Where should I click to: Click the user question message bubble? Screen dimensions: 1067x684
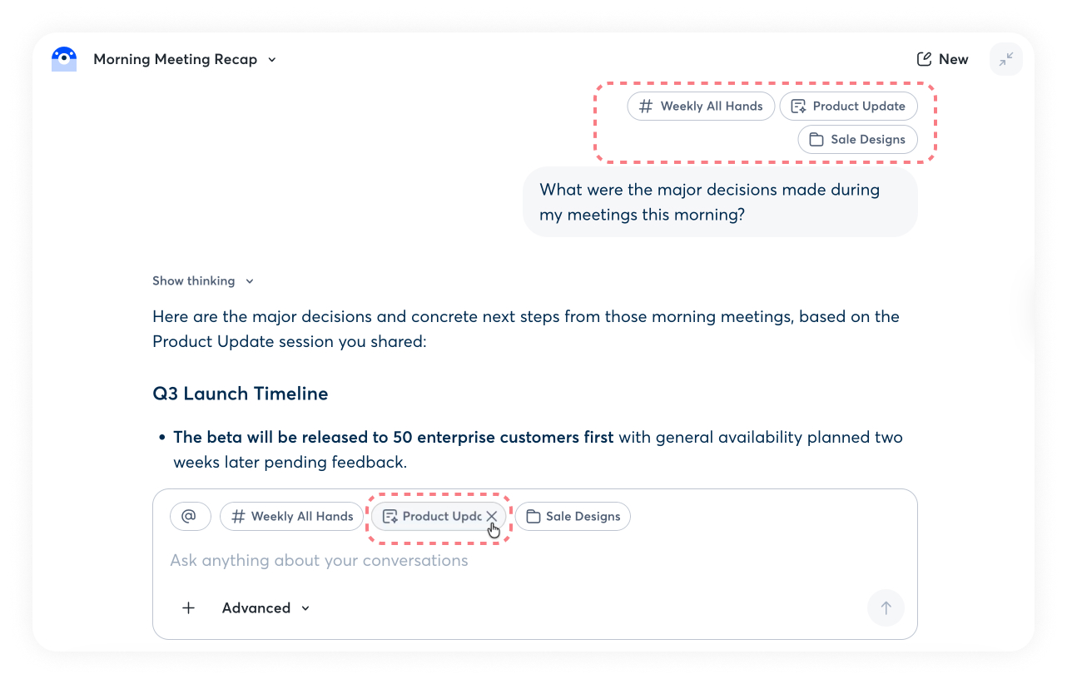coord(719,202)
